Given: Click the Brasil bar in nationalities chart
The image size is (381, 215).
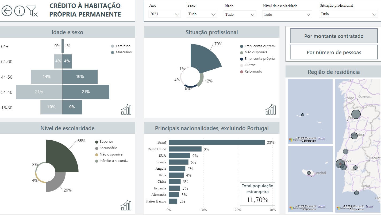Looking at the screenshot, I should (217, 142).
